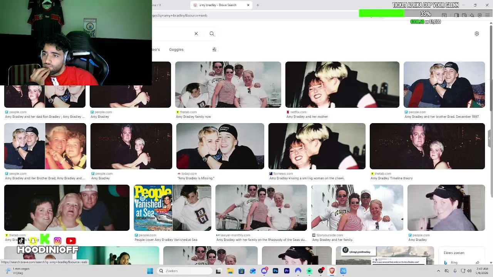Click the magnifier search icon

click(x=211, y=33)
